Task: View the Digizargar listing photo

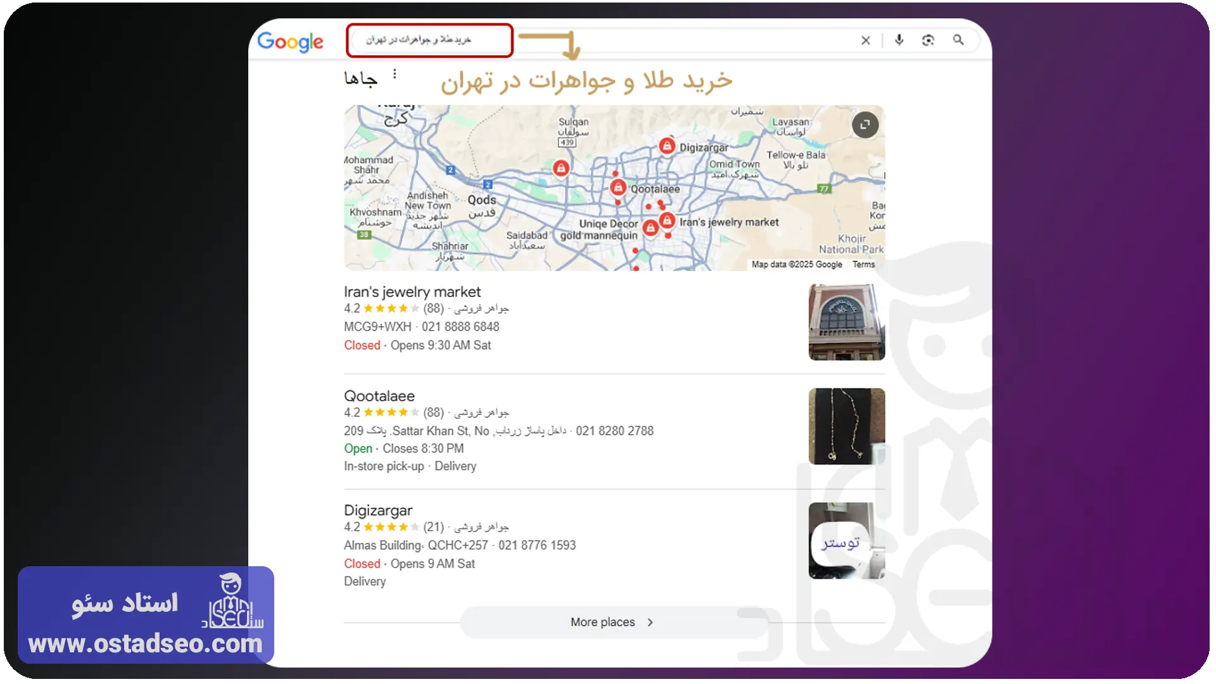Action: coord(847,541)
